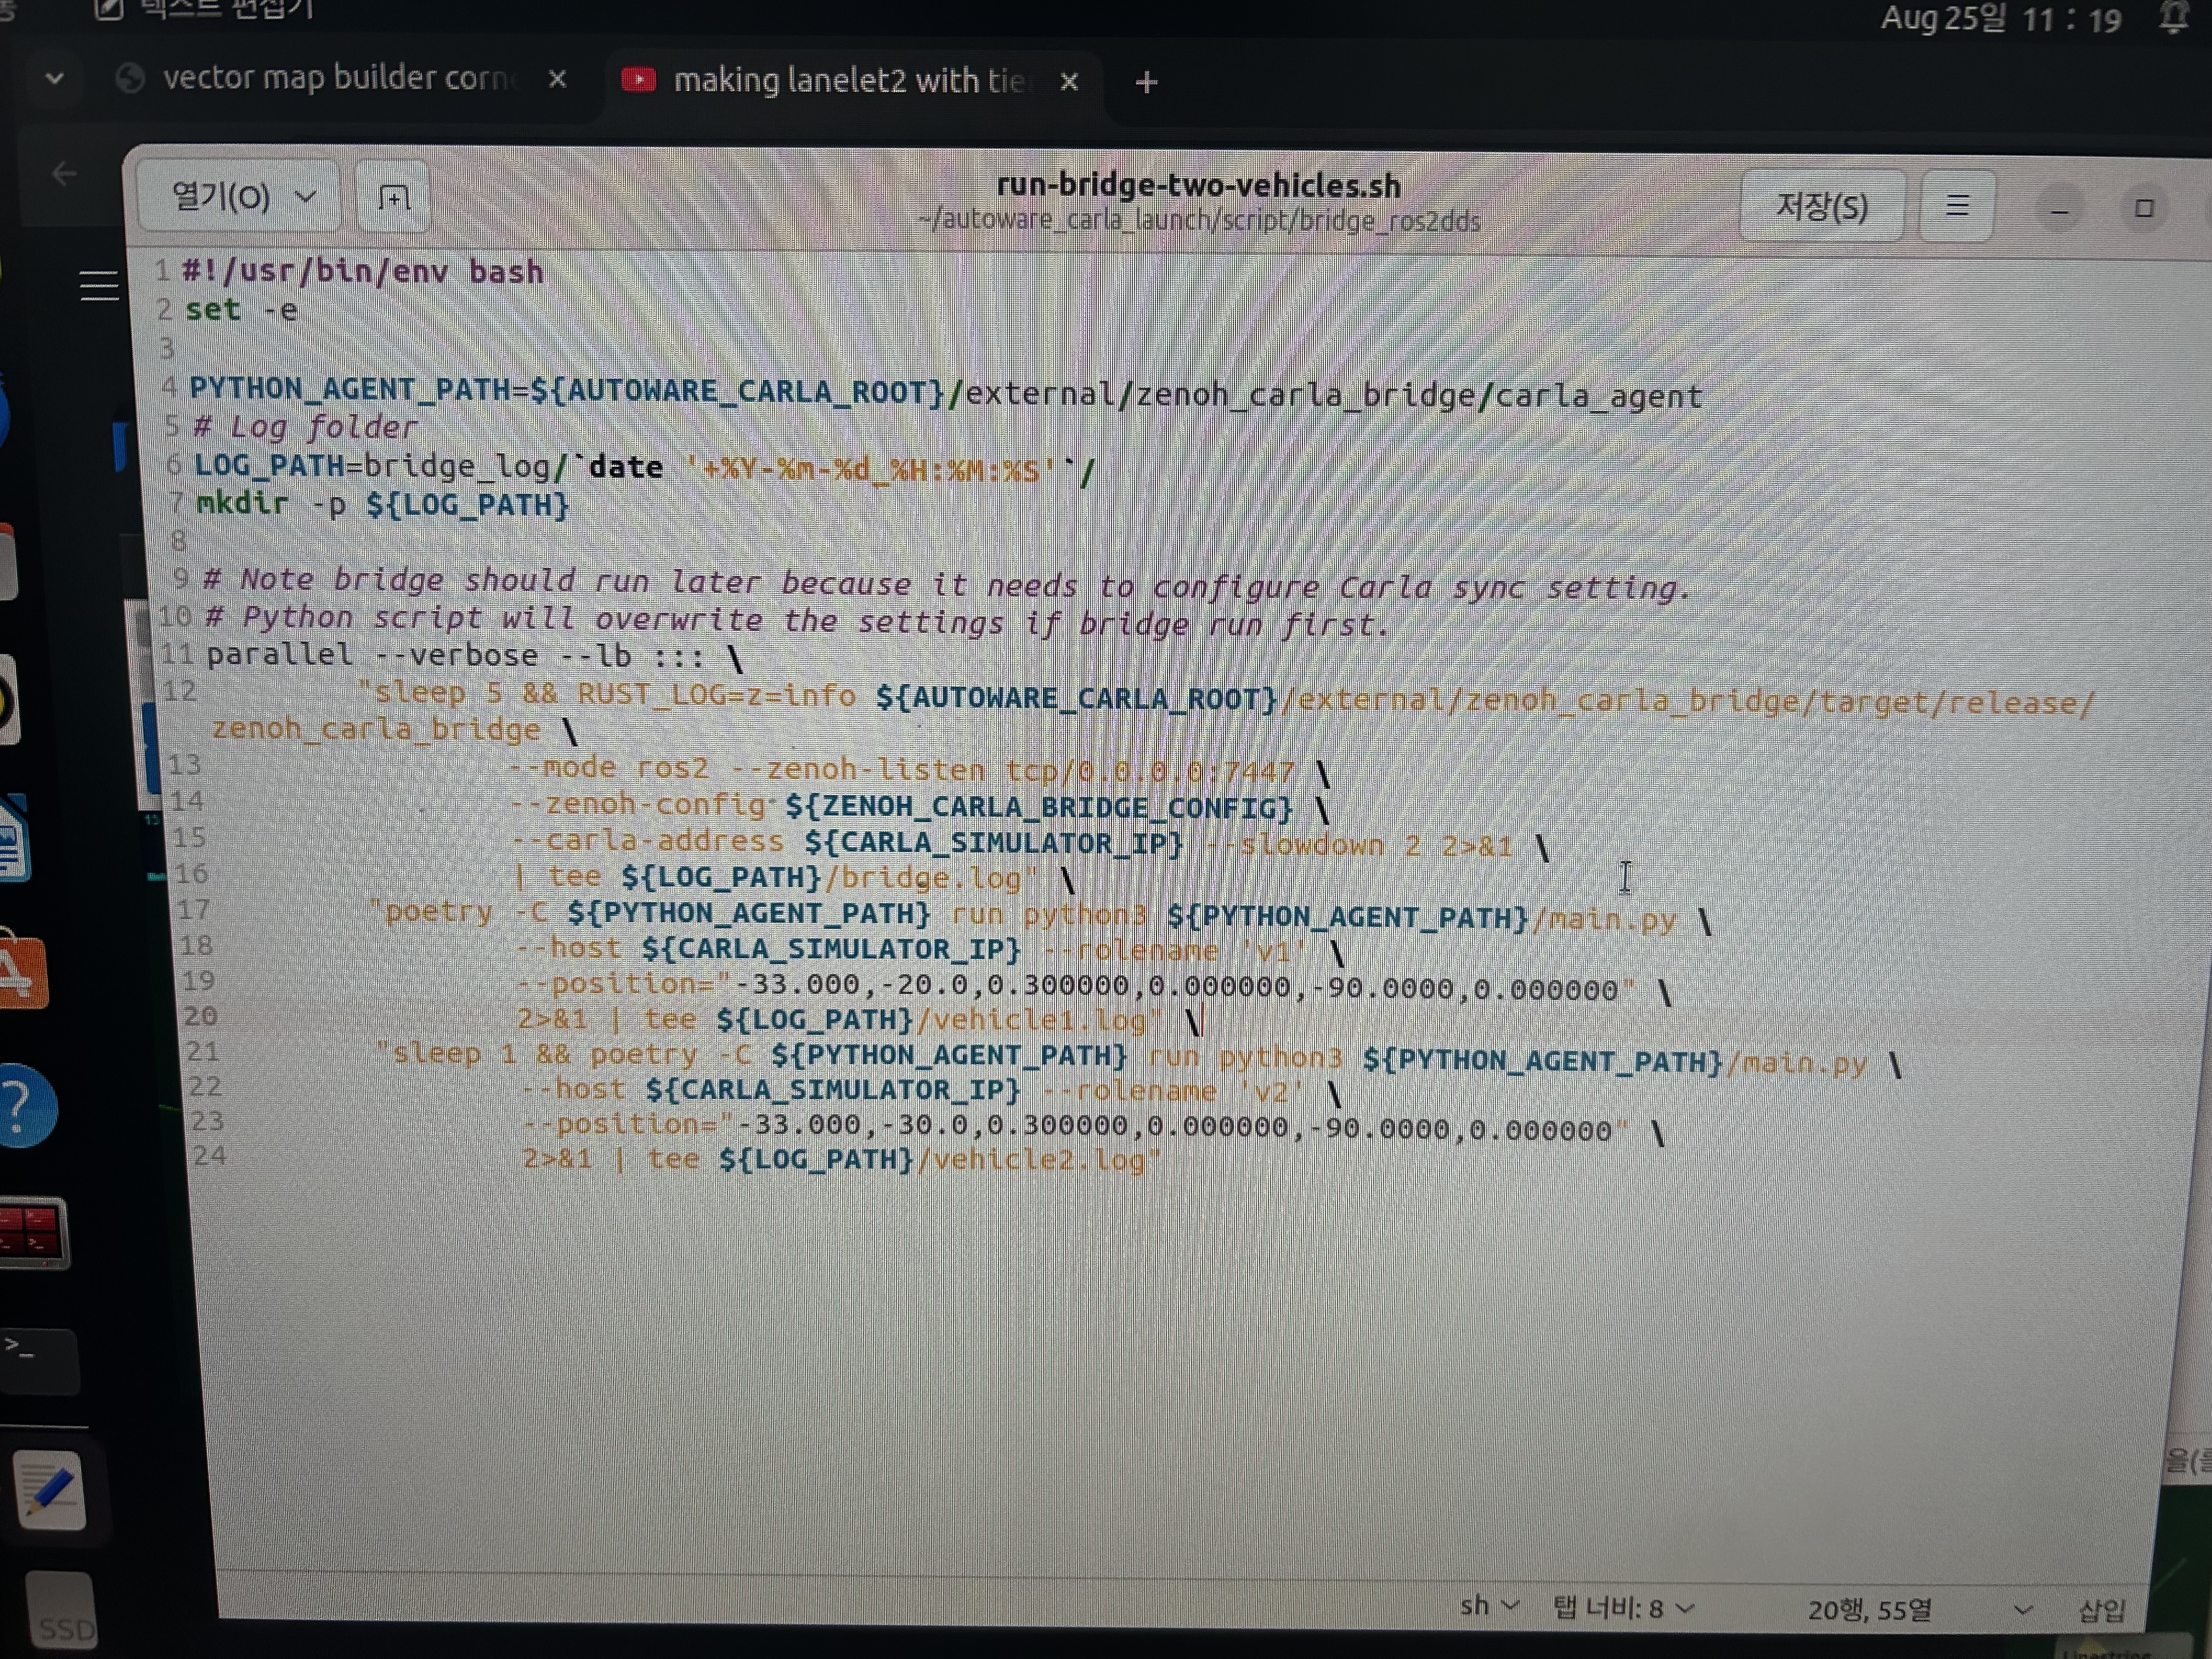Click the '# Log folder' comment

coord(305,427)
